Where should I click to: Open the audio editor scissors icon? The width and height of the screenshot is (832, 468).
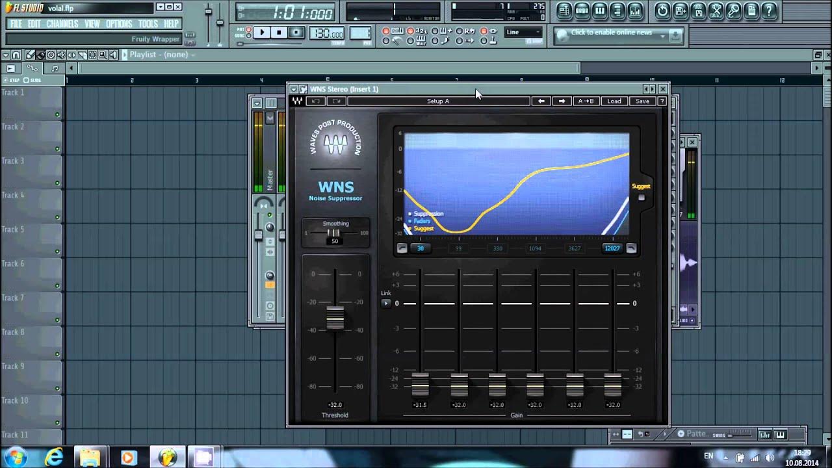[x=716, y=10]
